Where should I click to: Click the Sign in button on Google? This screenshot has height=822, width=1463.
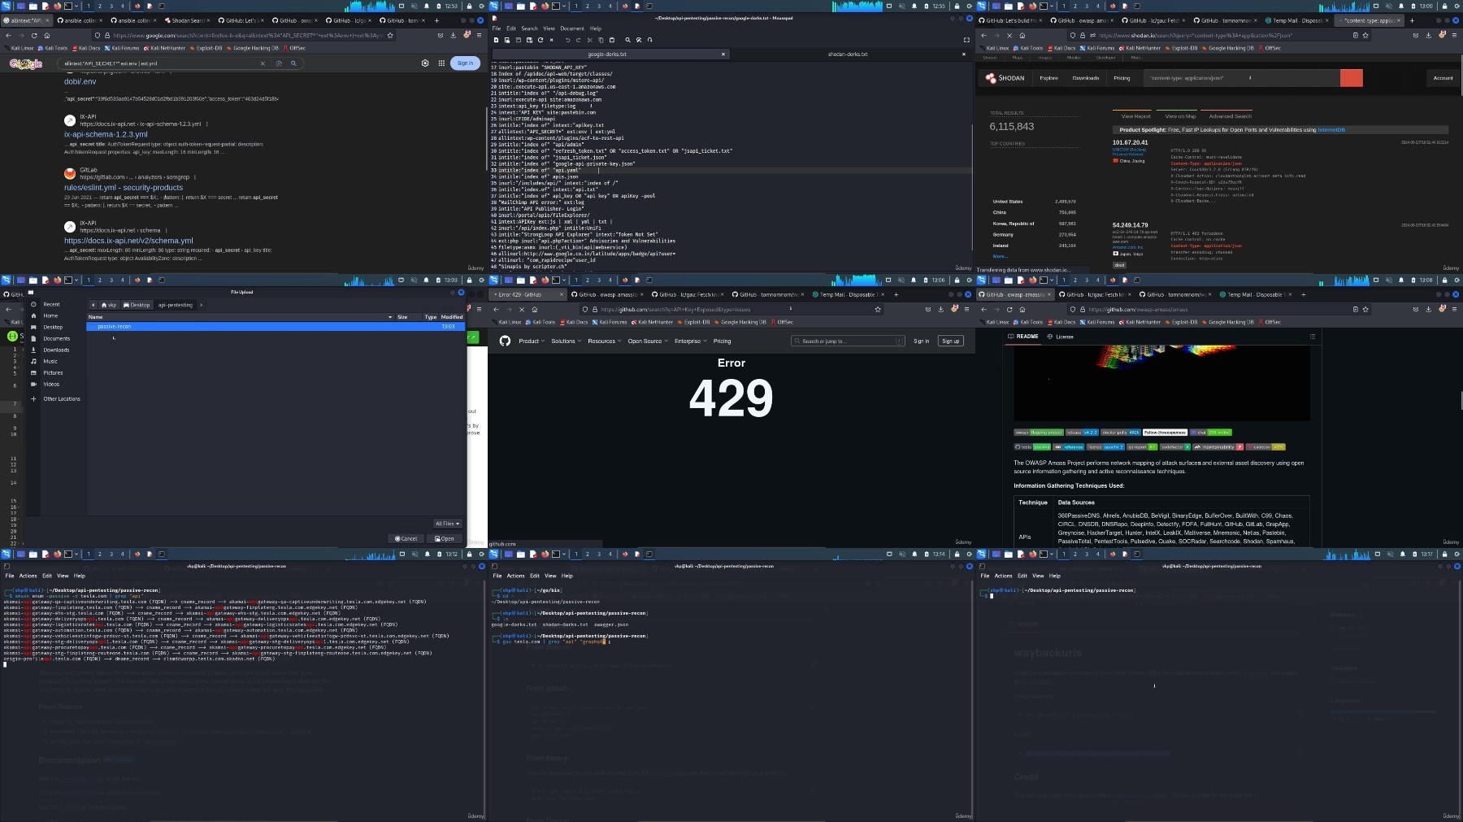(x=465, y=63)
